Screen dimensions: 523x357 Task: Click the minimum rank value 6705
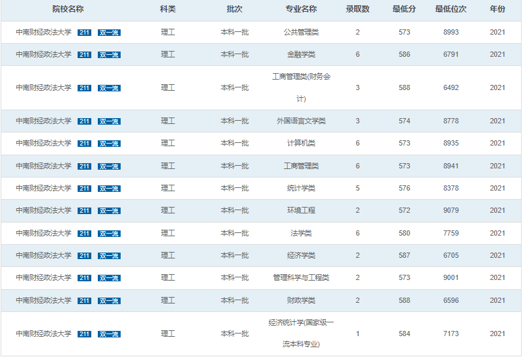(451, 255)
